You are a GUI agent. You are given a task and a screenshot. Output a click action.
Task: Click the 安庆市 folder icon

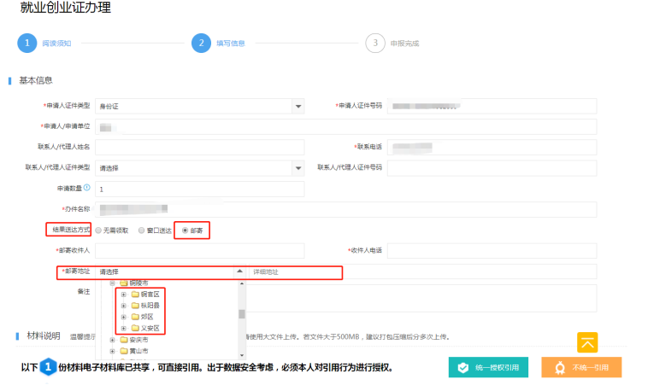(x=124, y=340)
